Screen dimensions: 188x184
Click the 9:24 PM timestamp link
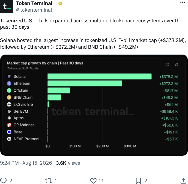[9, 163]
